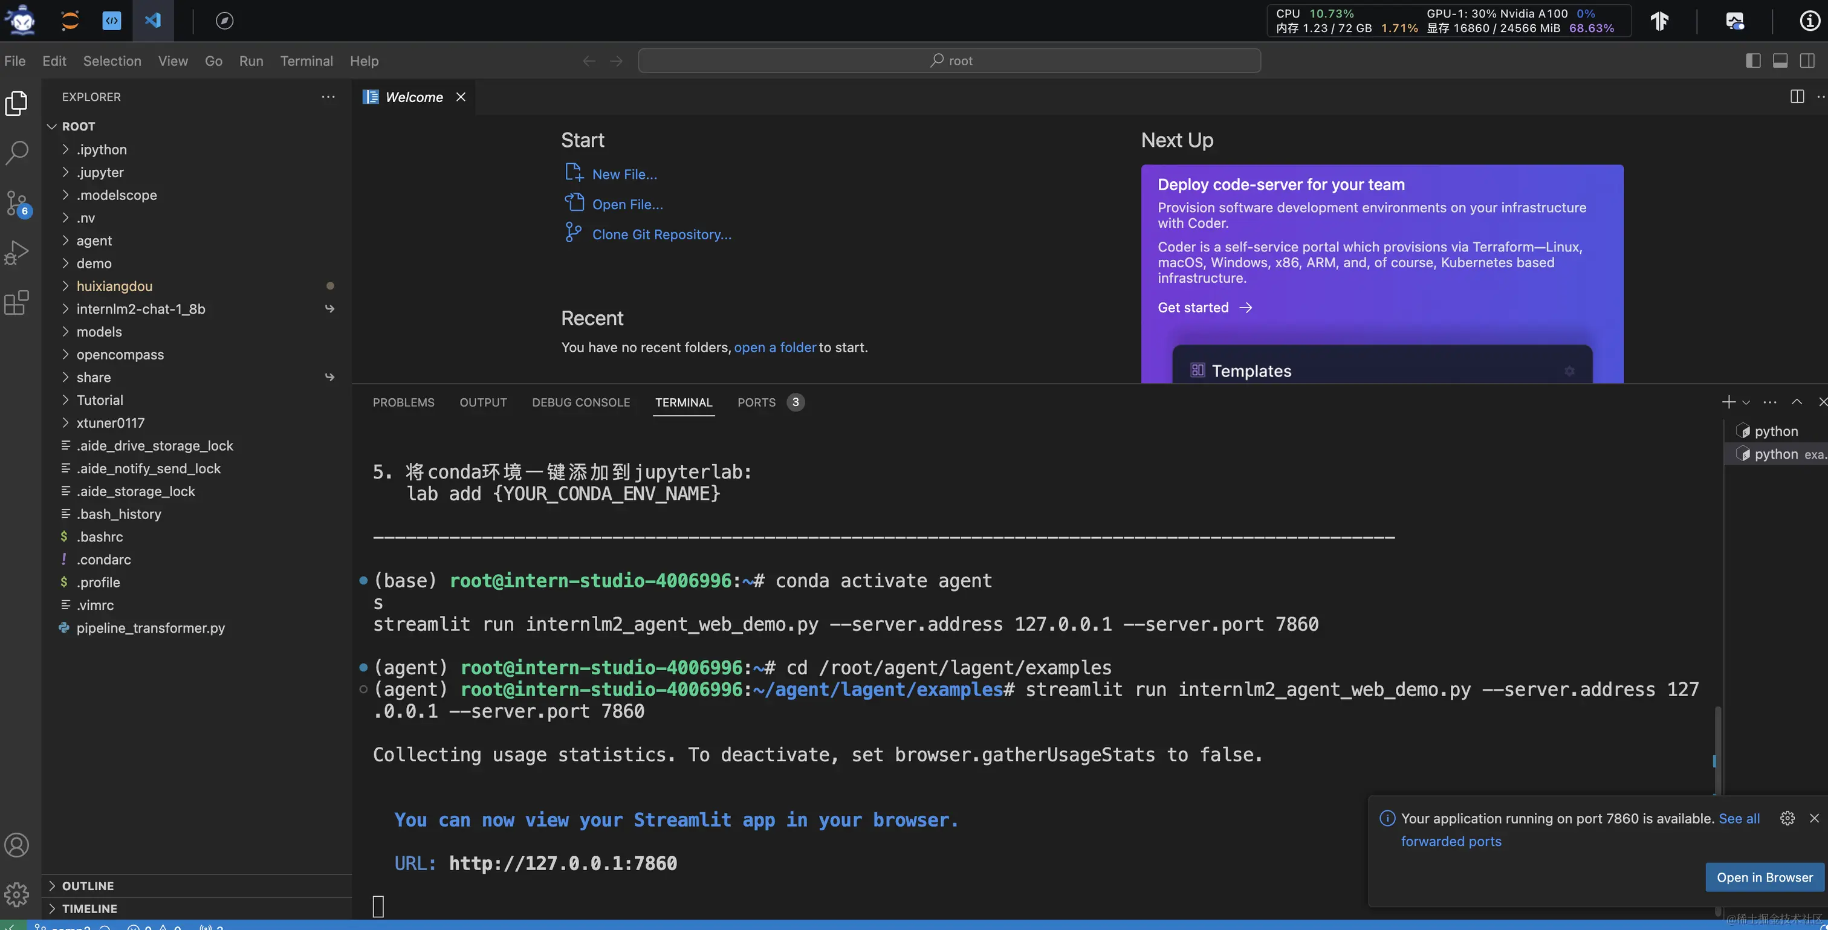Toggle secondary side bar visibility

tap(1807, 61)
